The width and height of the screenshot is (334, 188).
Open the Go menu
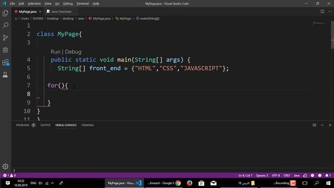tap(57, 4)
